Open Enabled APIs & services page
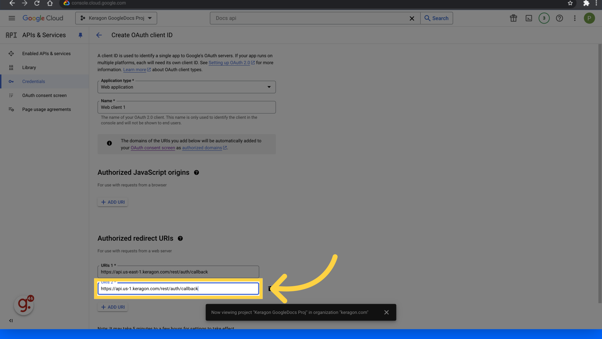 pos(45,54)
